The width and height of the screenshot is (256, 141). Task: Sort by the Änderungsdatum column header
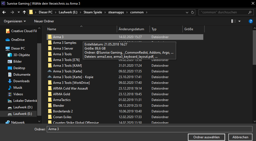tap(131, 29)
